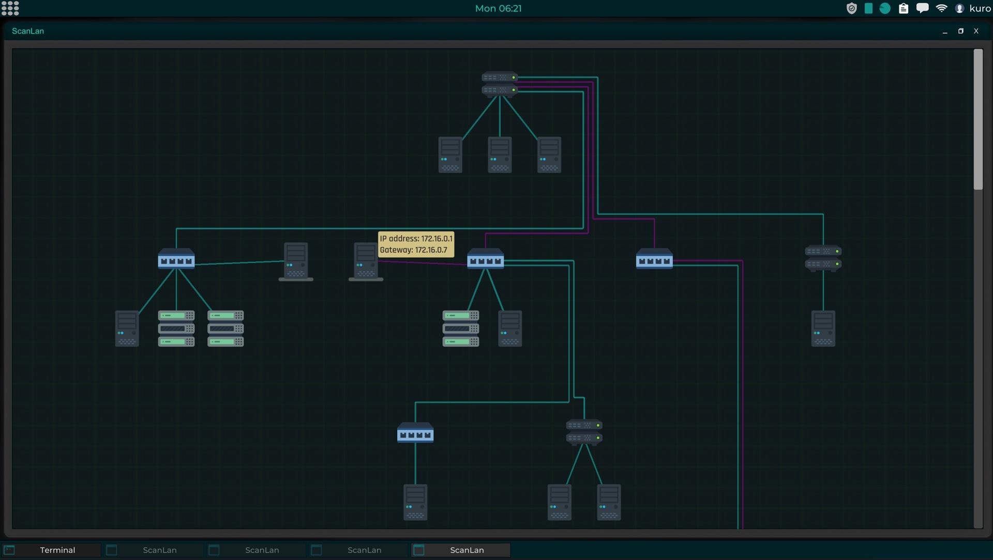Click the server below the far-right router
Viewport: 993px width, 560px height.
click(823, 329)
